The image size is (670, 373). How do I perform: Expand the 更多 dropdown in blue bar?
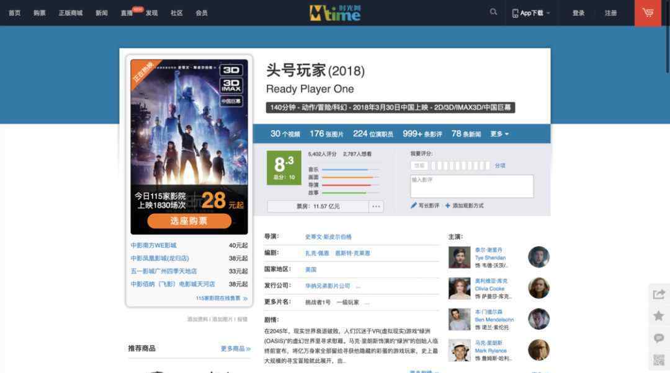pos(499,134)
